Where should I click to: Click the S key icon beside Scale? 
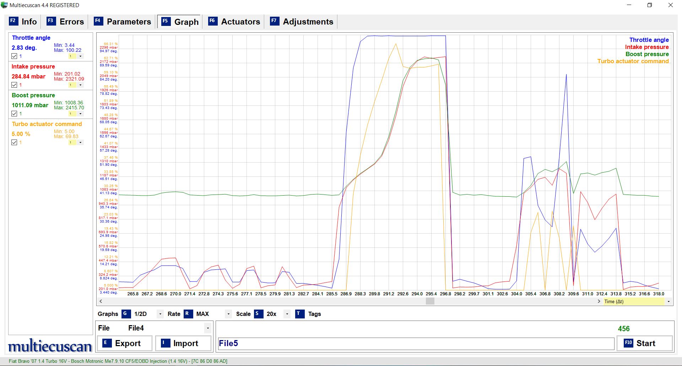click(x=258, y=314)
